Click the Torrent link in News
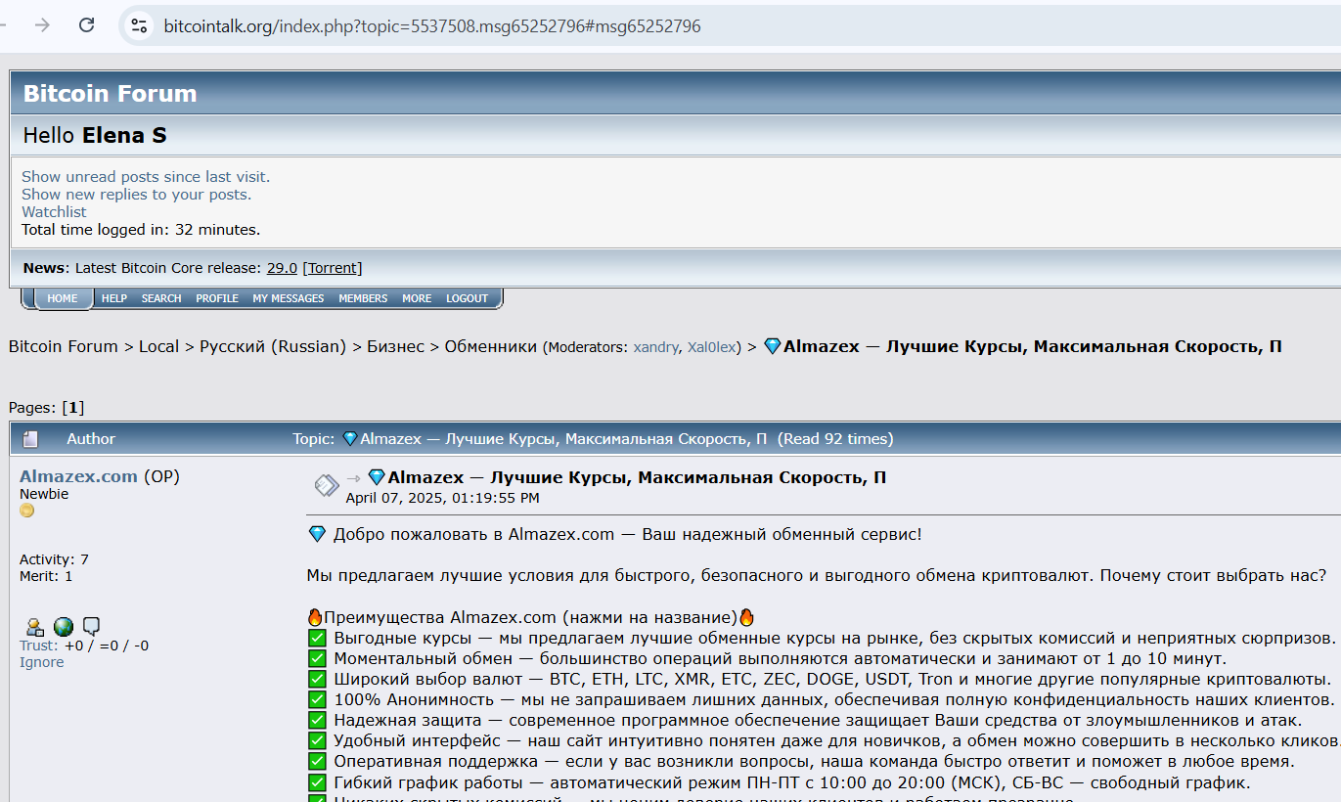This screenshot has width=1341, height=802. [x=333, y=268]
